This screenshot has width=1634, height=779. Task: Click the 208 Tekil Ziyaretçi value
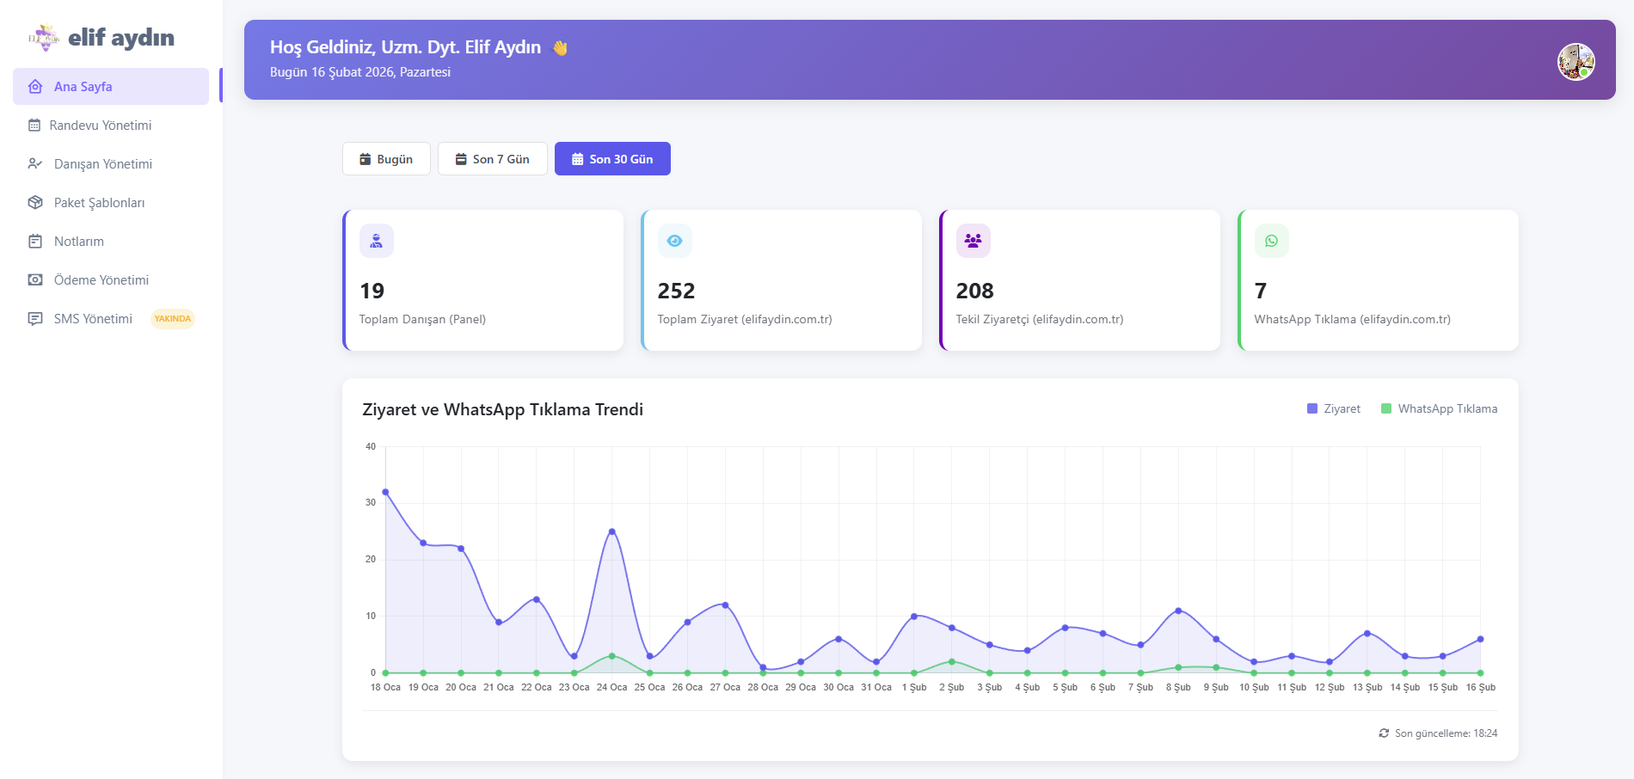(974, 291)
